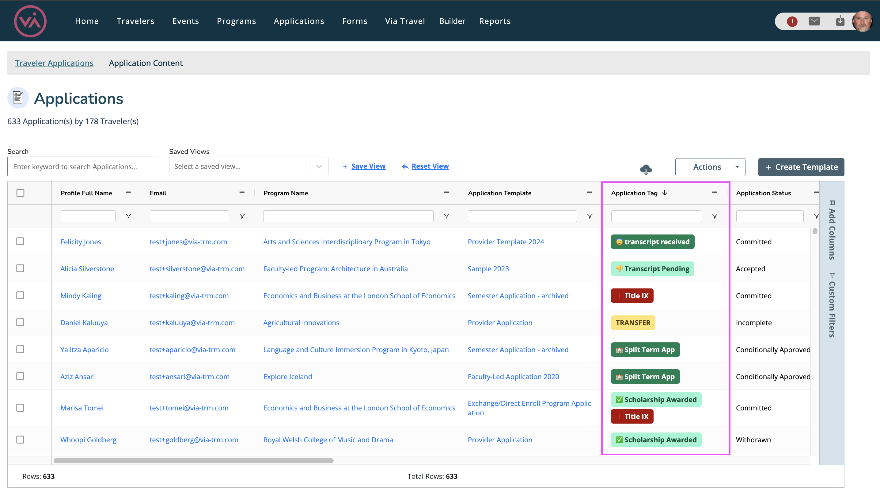880x499 pixels.
Task: Click the Program Name filter funnel icon
Action: tap(446, 216)
